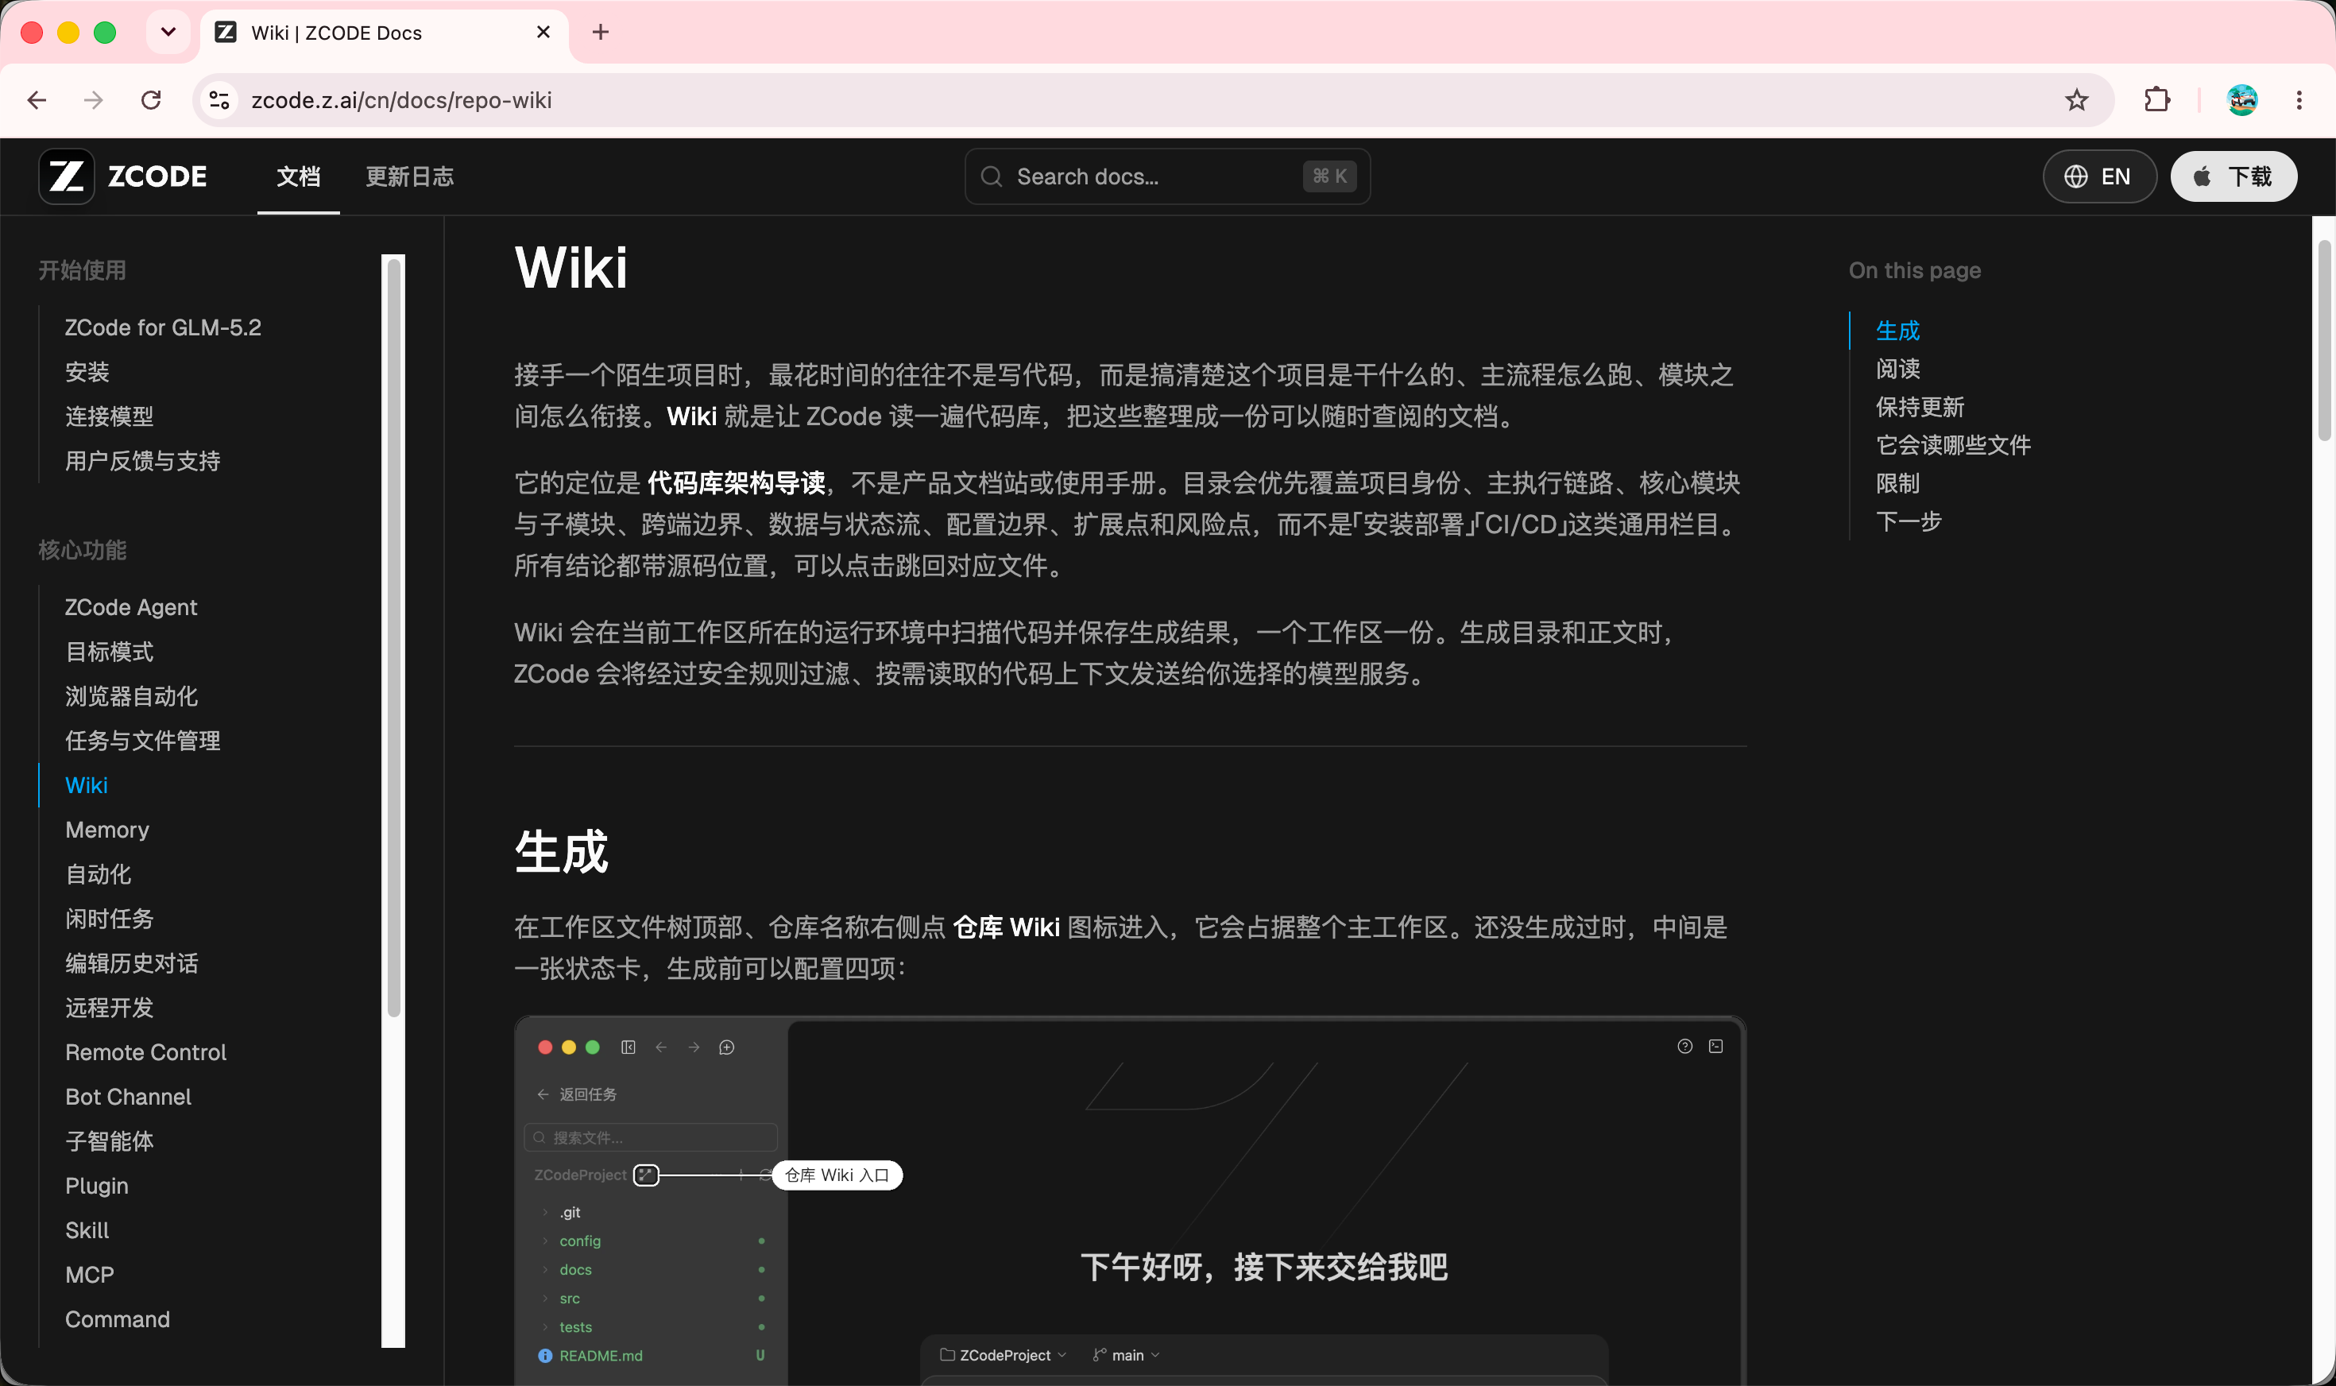The width and height of the screenshot is (2336, 1386).
Task: Open the Chrome profile avatar
Action: tap(2242, 100)
